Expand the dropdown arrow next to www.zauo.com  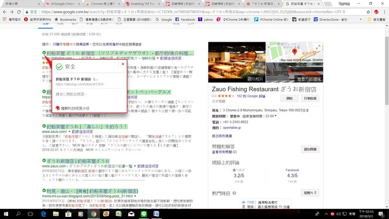pyautogui.click(x=68, y=131)
